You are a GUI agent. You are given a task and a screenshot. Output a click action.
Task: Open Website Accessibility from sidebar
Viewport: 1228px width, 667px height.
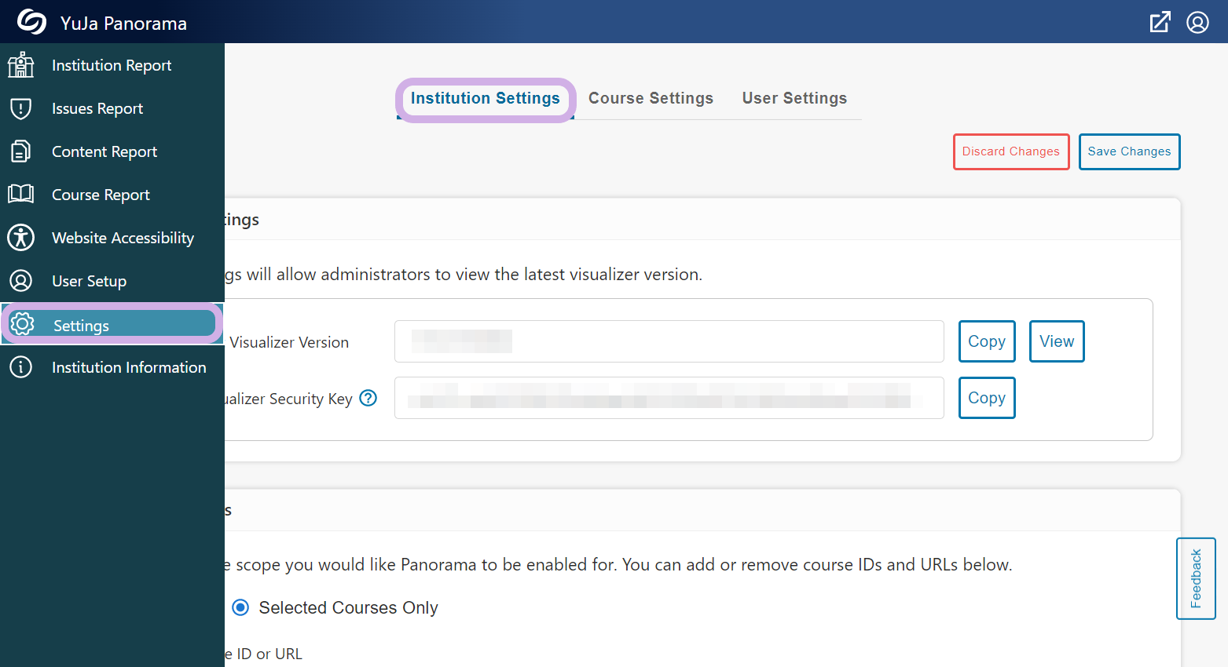112,238
